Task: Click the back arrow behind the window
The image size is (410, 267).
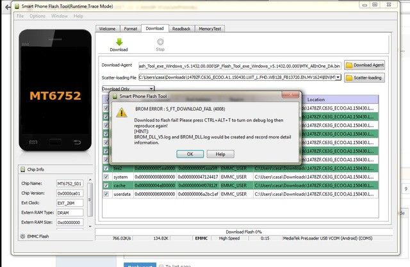Action: point(8,7)
